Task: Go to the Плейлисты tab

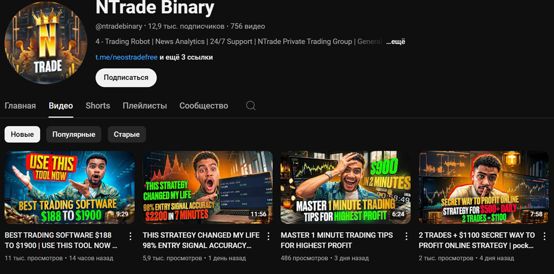Action: pos(144,106)
